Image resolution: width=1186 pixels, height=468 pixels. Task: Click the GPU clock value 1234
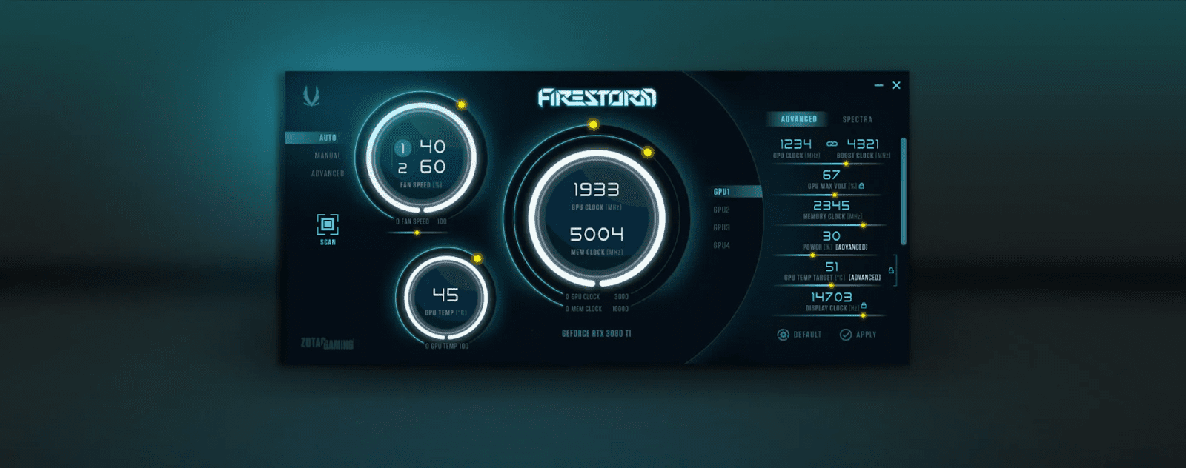[795, 144]
